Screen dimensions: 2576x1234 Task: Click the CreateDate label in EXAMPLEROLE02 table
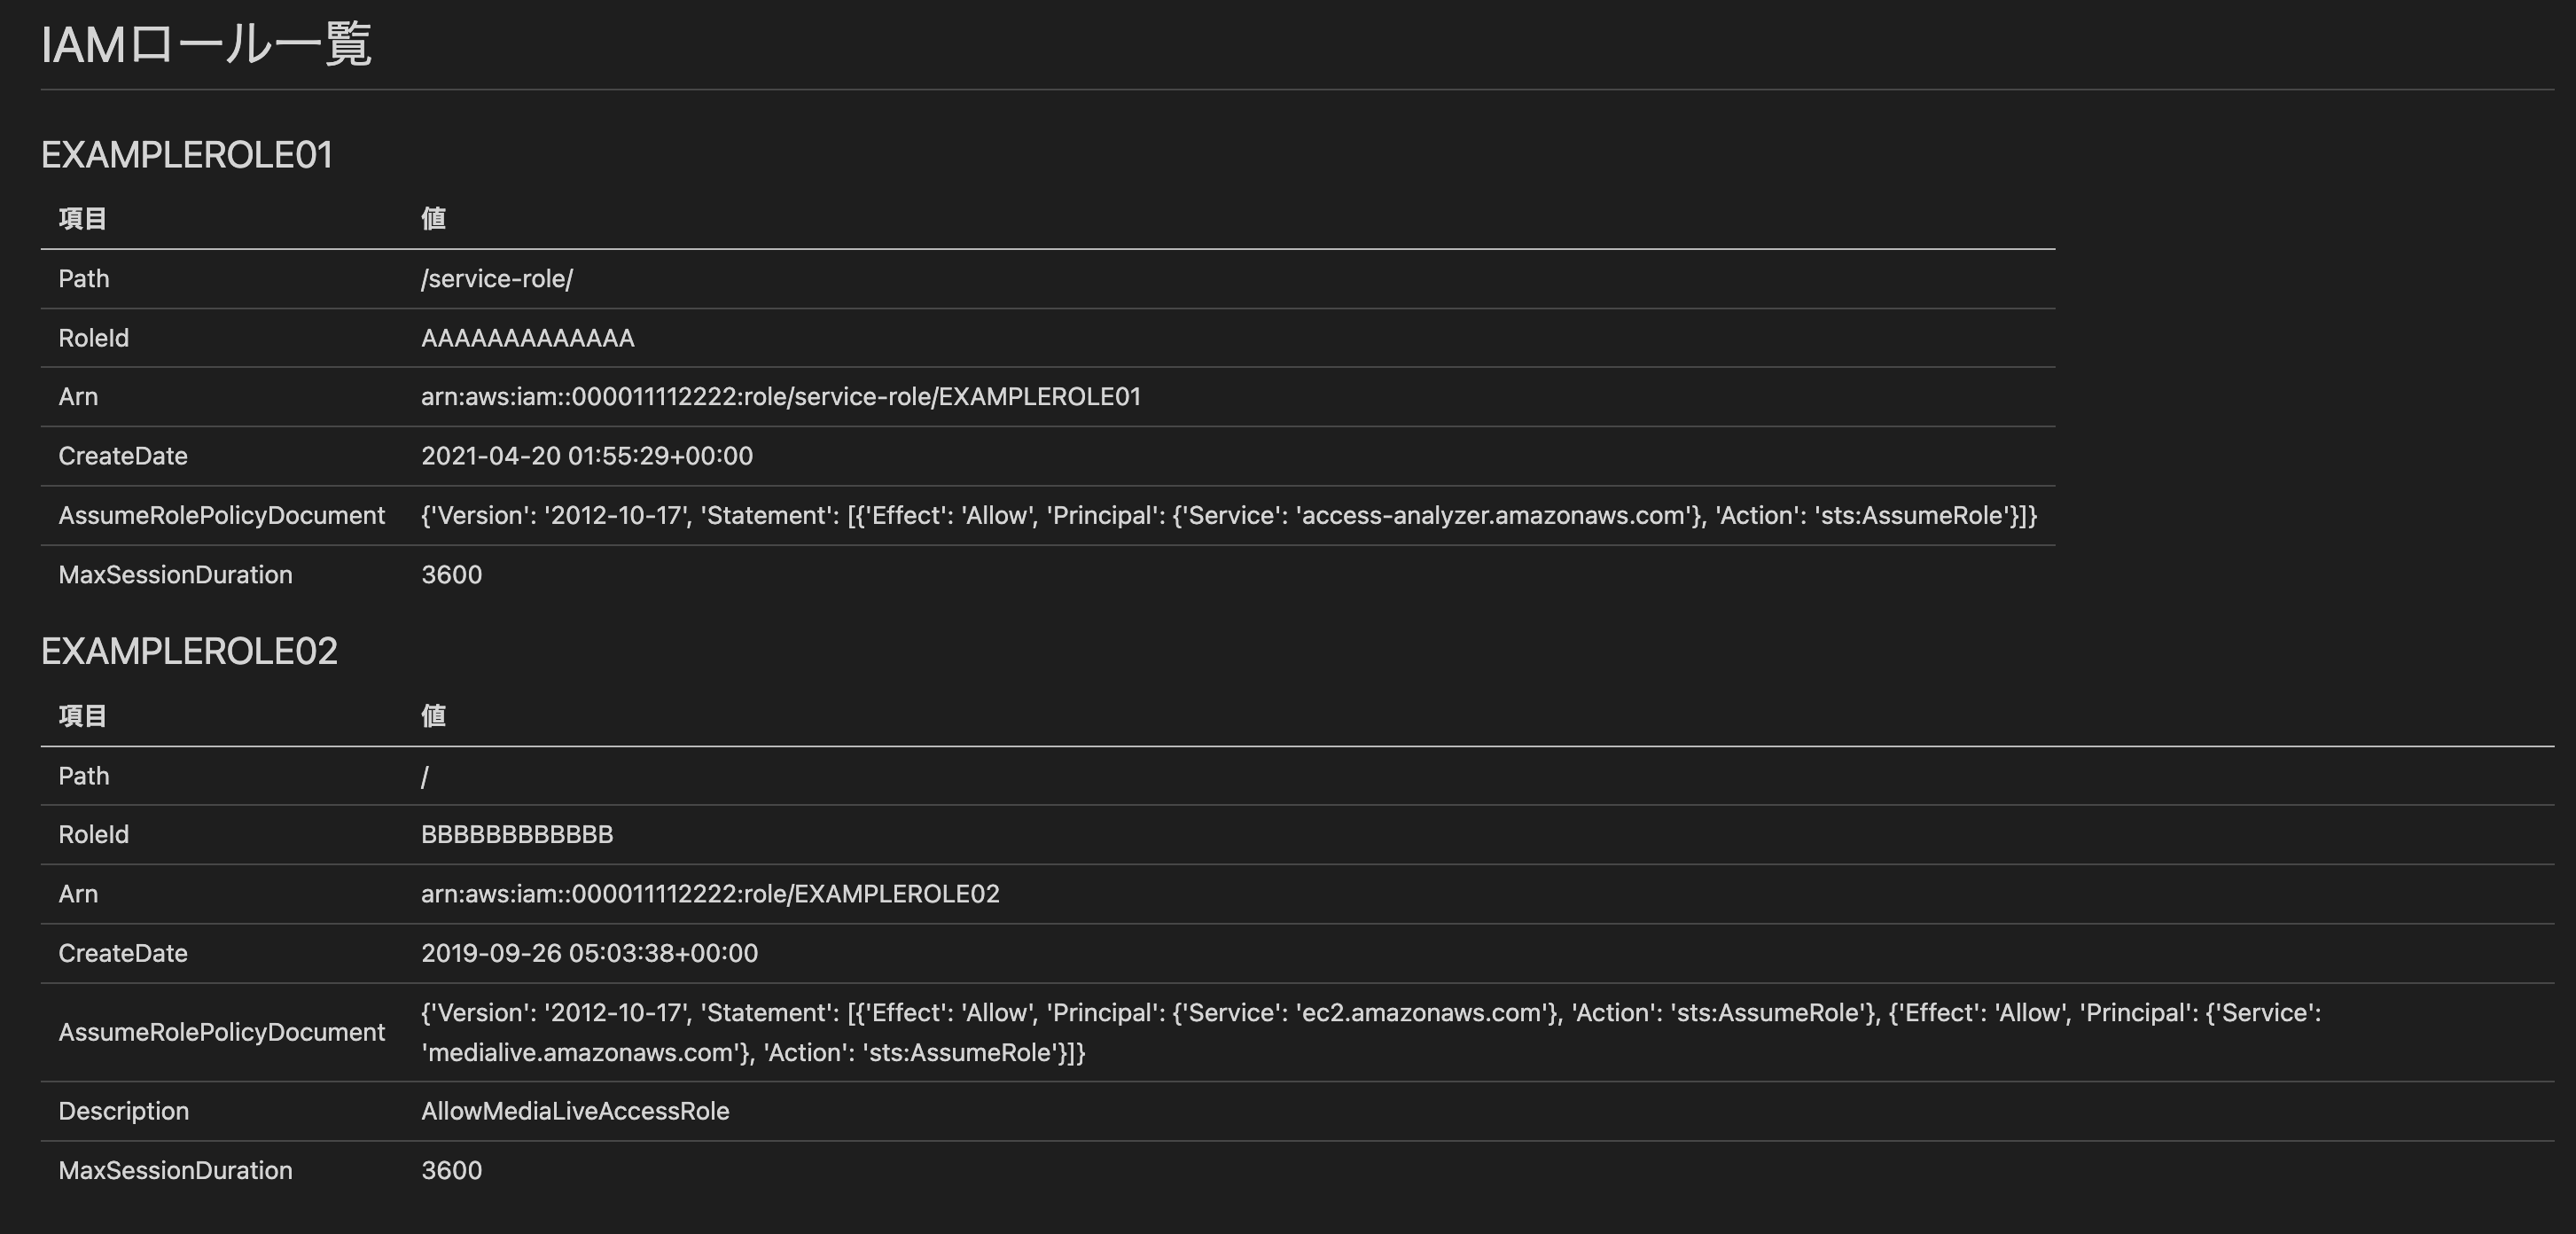click(x=123, y=953)
